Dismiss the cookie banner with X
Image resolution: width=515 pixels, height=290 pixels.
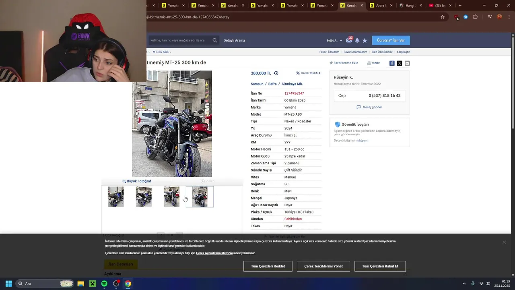tap(504, 242)
